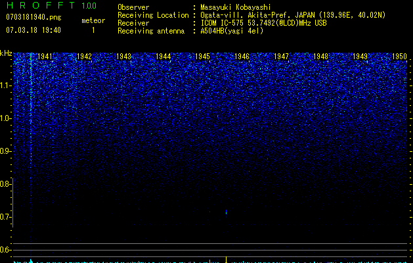Click the Receiving antenna label

(x=151, y=31)
